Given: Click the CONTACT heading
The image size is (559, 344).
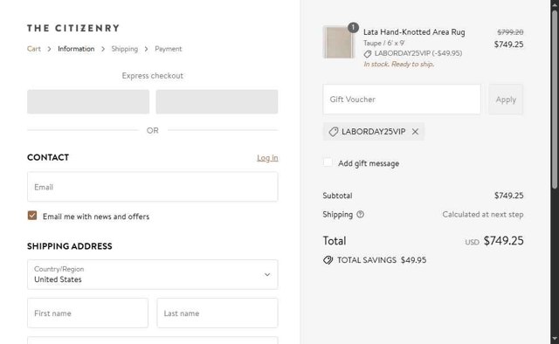Looking at the screenshot, I should coord(48,157).
